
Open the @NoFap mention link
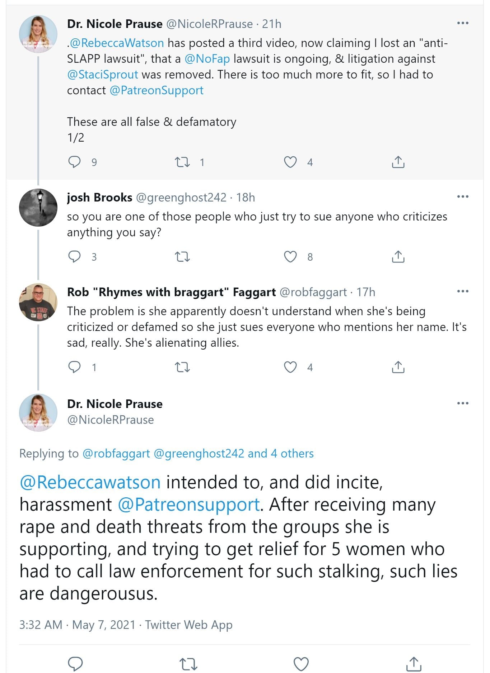pos(207,59)
